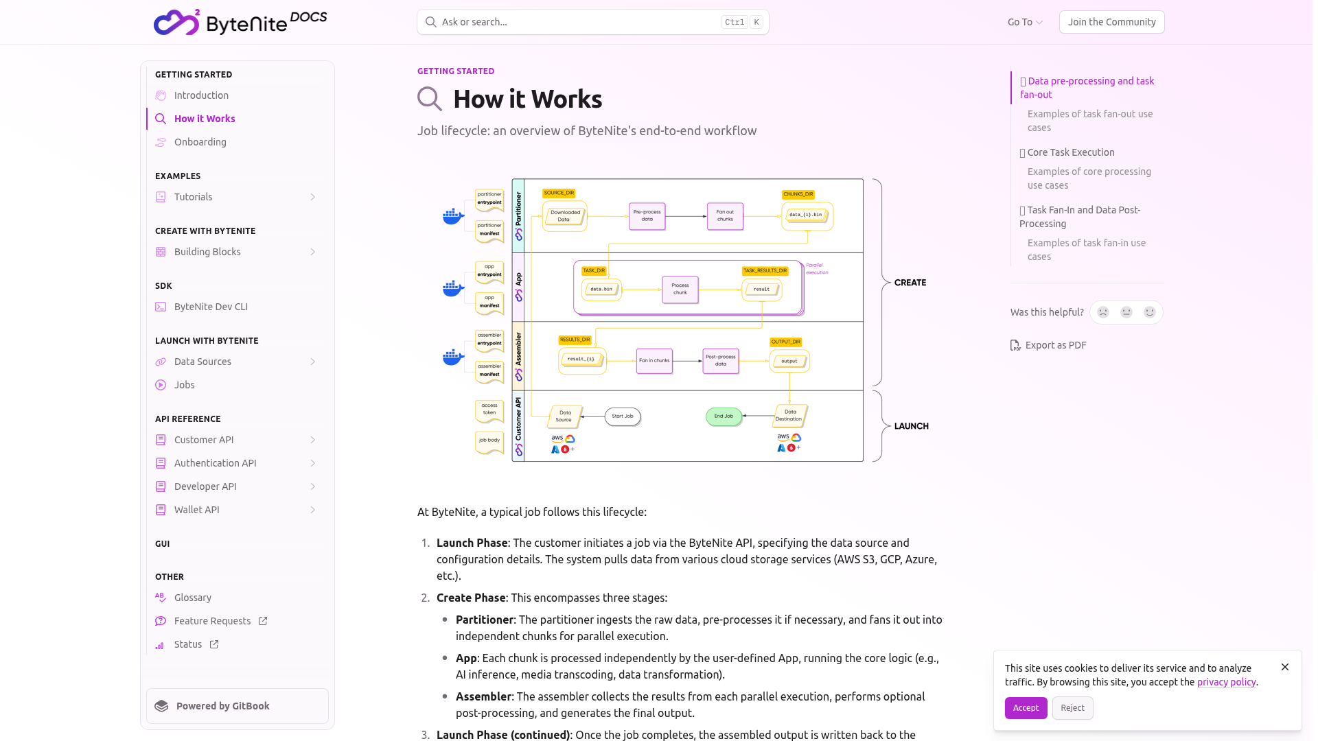This screenshot has width=1318, height=741.
Task: Rate page with happy face
Action: point(1150,312)
